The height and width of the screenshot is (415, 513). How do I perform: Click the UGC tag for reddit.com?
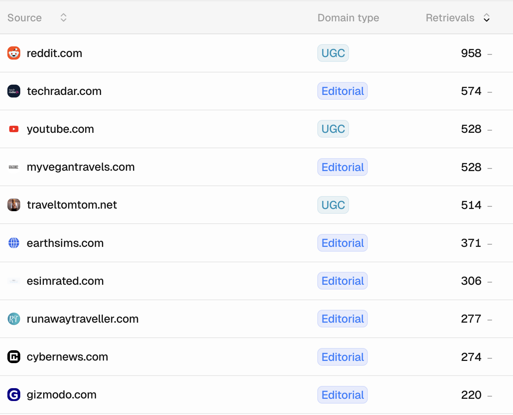[333, 53]
